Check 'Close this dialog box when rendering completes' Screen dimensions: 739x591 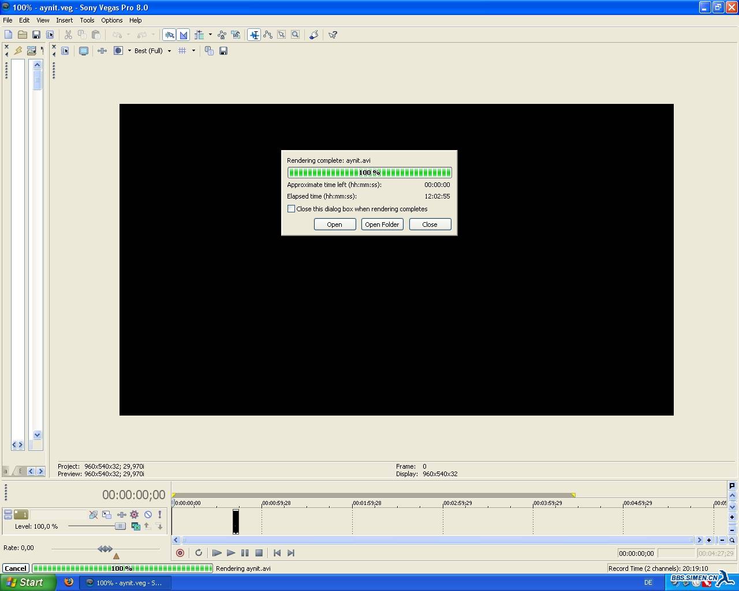click(x=292, y=209)
